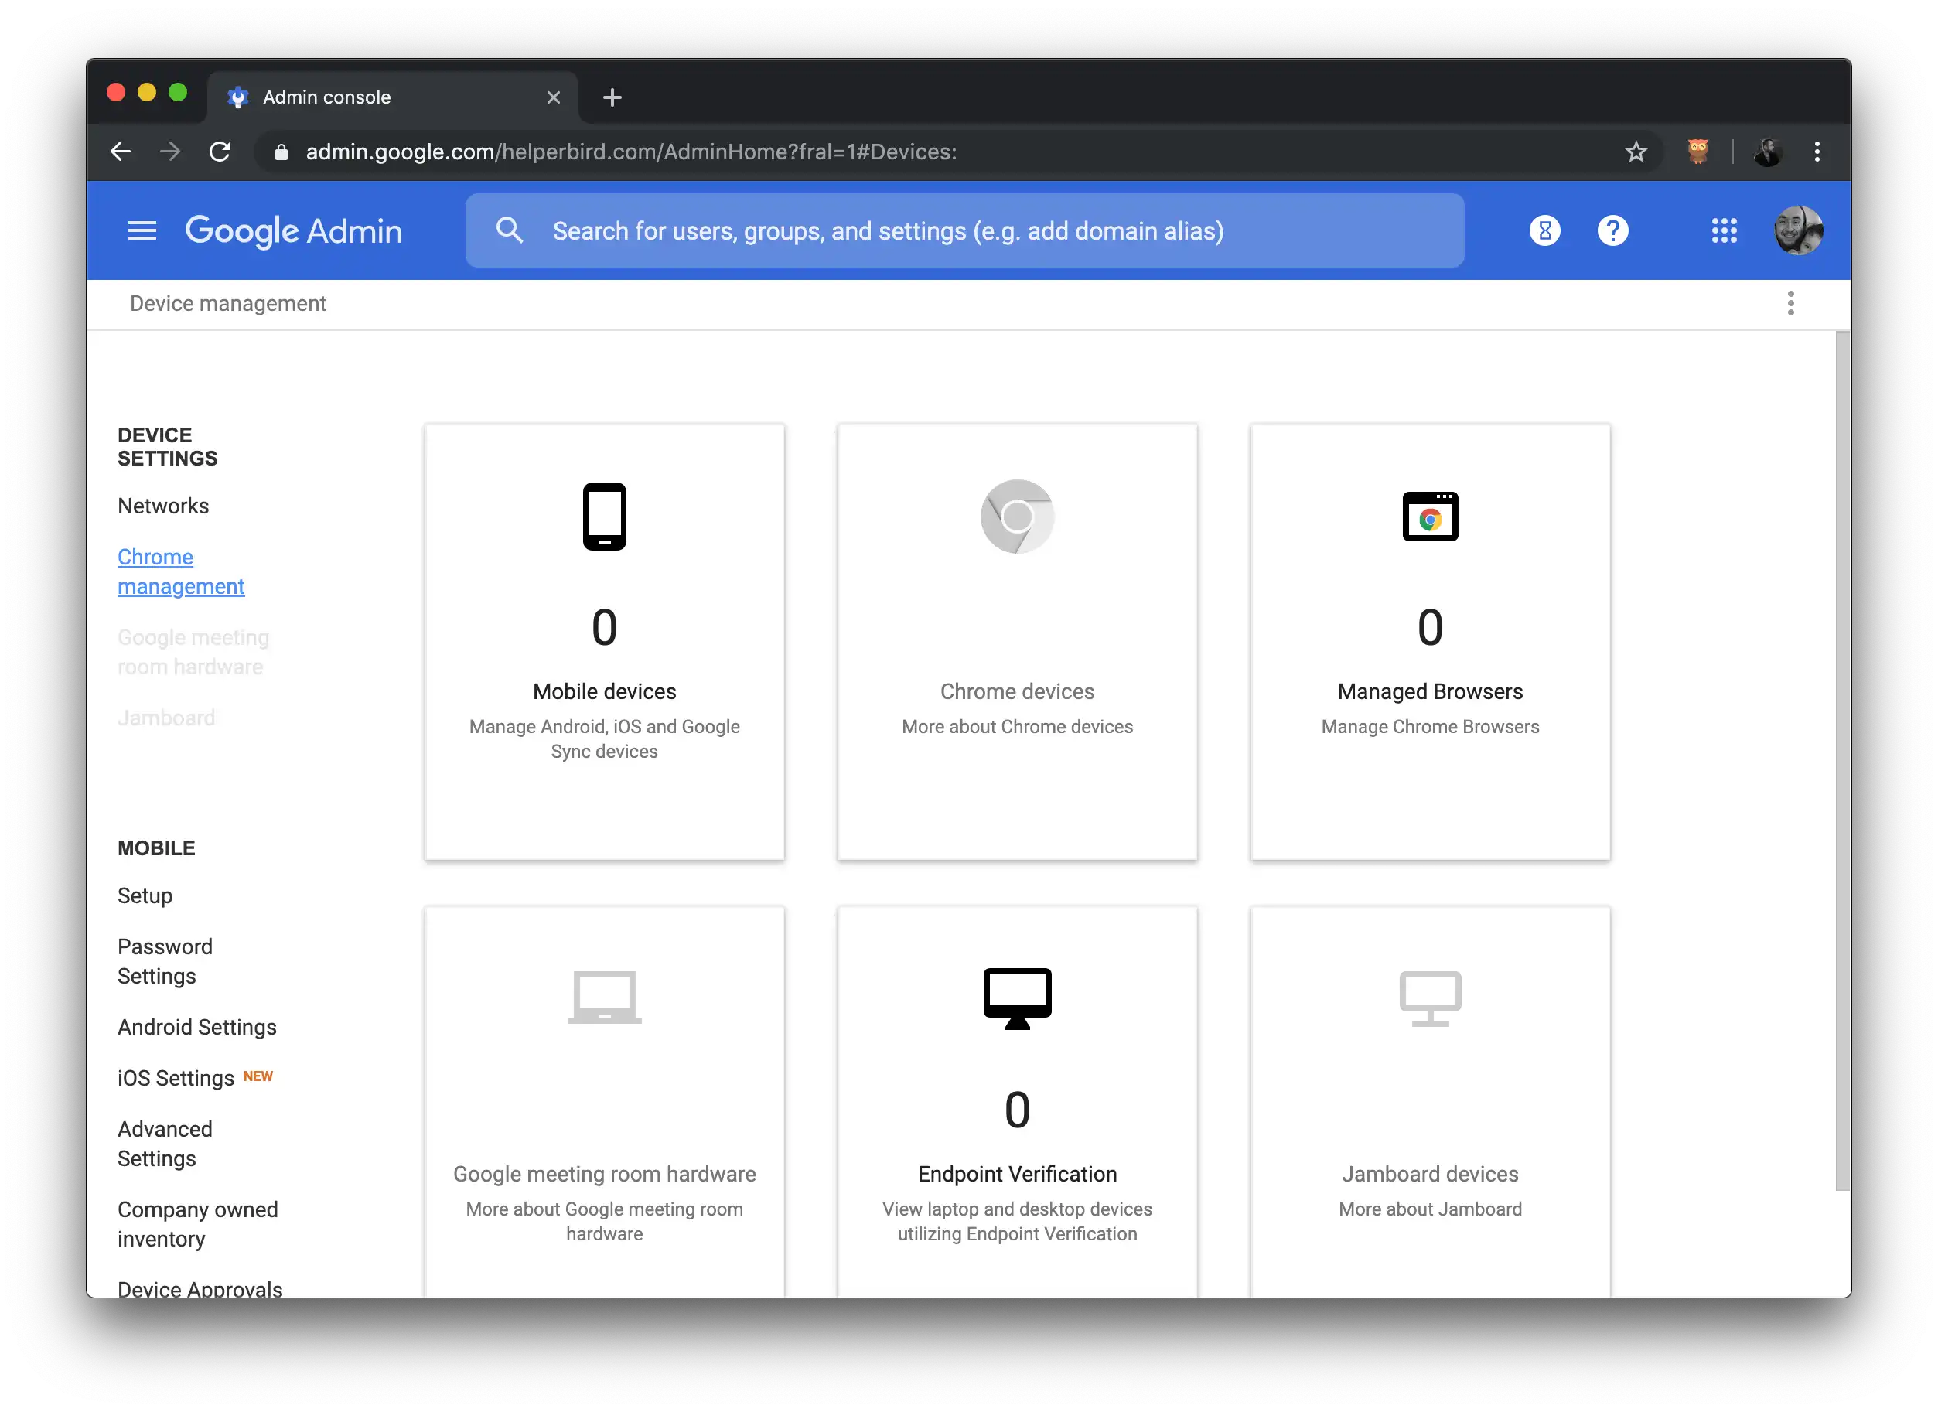Click 'More about Jamboard' text
This screenshot has width=1938, height=1412.
point(1429,1209)
